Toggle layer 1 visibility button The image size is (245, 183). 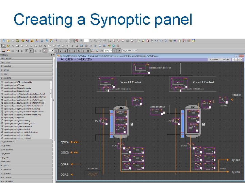click(x=56, y=51)
